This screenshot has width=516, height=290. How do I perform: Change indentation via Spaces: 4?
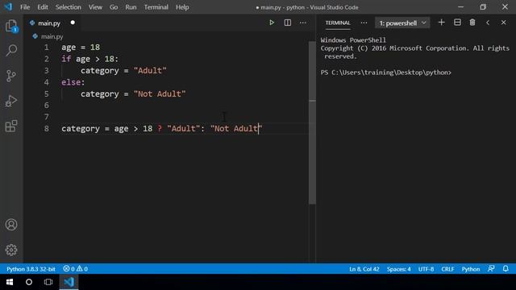(398, 269)
